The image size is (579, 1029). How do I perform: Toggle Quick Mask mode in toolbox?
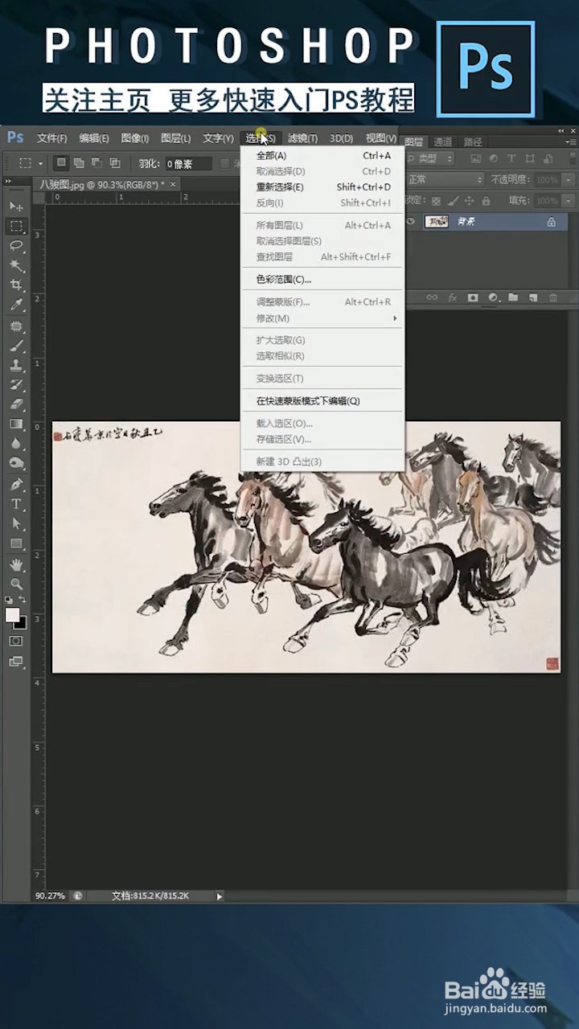tap(16, 642)
